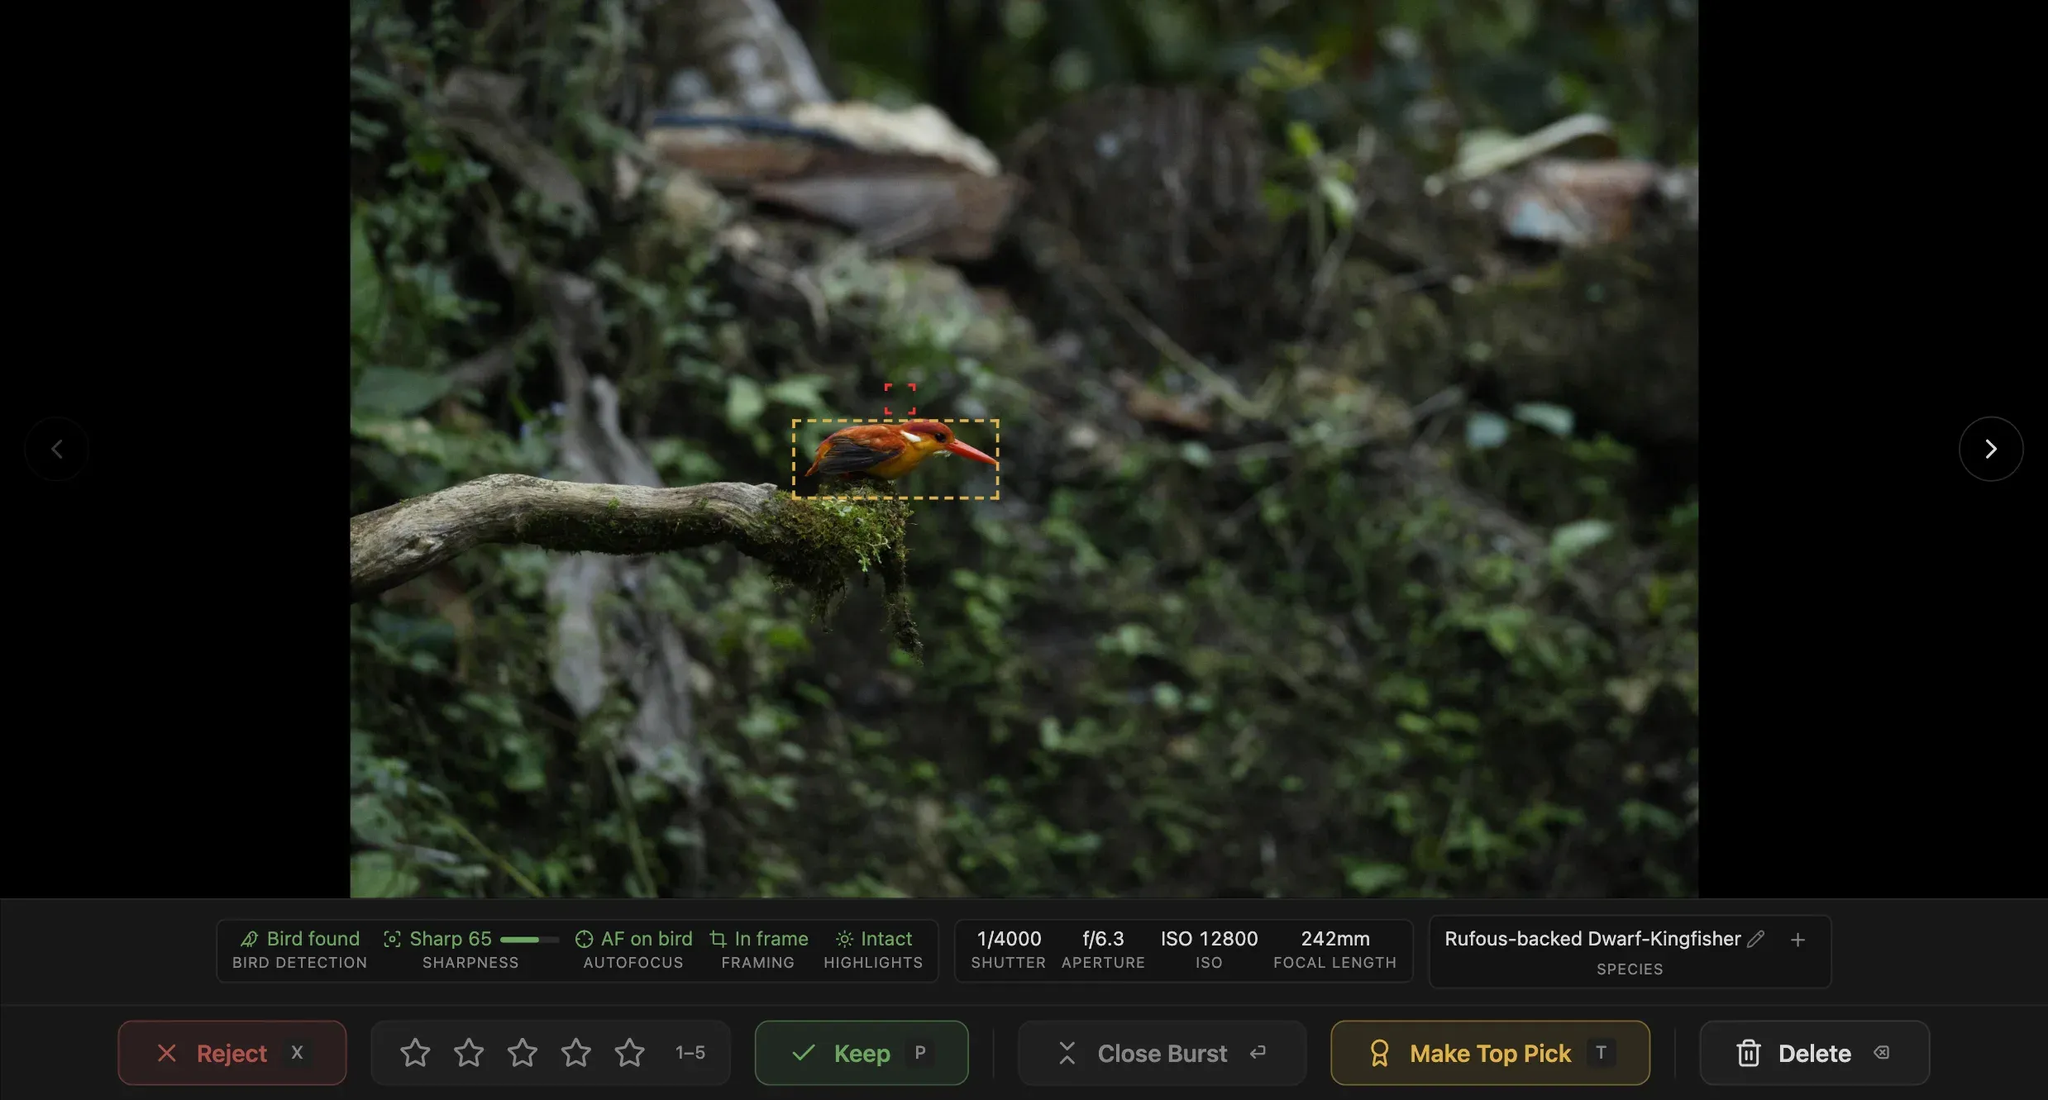Viewport: 2048px width, 1100px height.
Task: Click the 242mm focal length value
Action: 1334,939
